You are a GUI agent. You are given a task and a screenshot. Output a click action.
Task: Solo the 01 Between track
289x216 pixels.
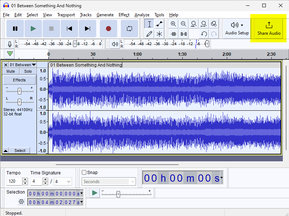[x=28, y=71]
